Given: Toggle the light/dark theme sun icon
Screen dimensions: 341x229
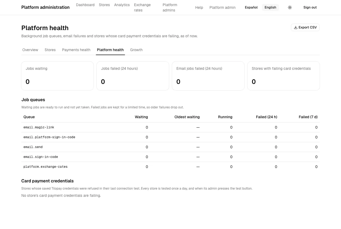Looking at the screenshot, I should coord(290,7).
